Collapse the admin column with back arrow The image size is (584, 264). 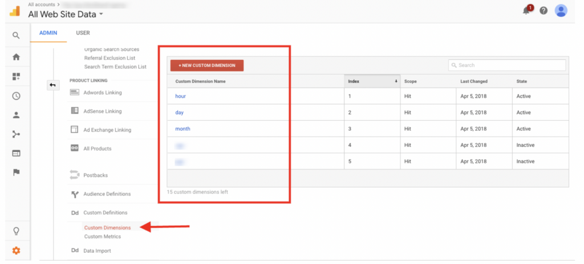point(52,85)
